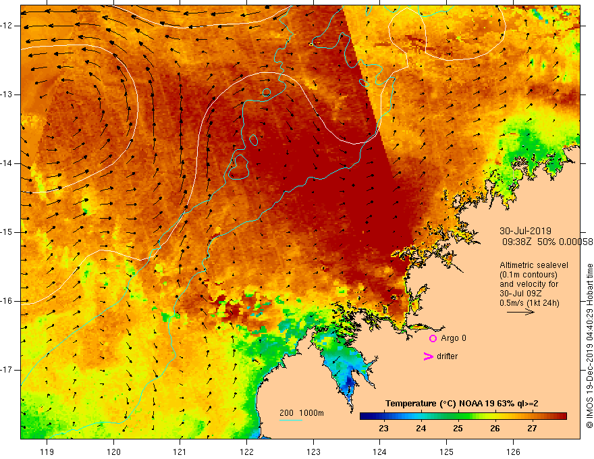Click the color bar label '26'
Image resolution: width=594 pixels, height=459 pixels.
[495, 429]
